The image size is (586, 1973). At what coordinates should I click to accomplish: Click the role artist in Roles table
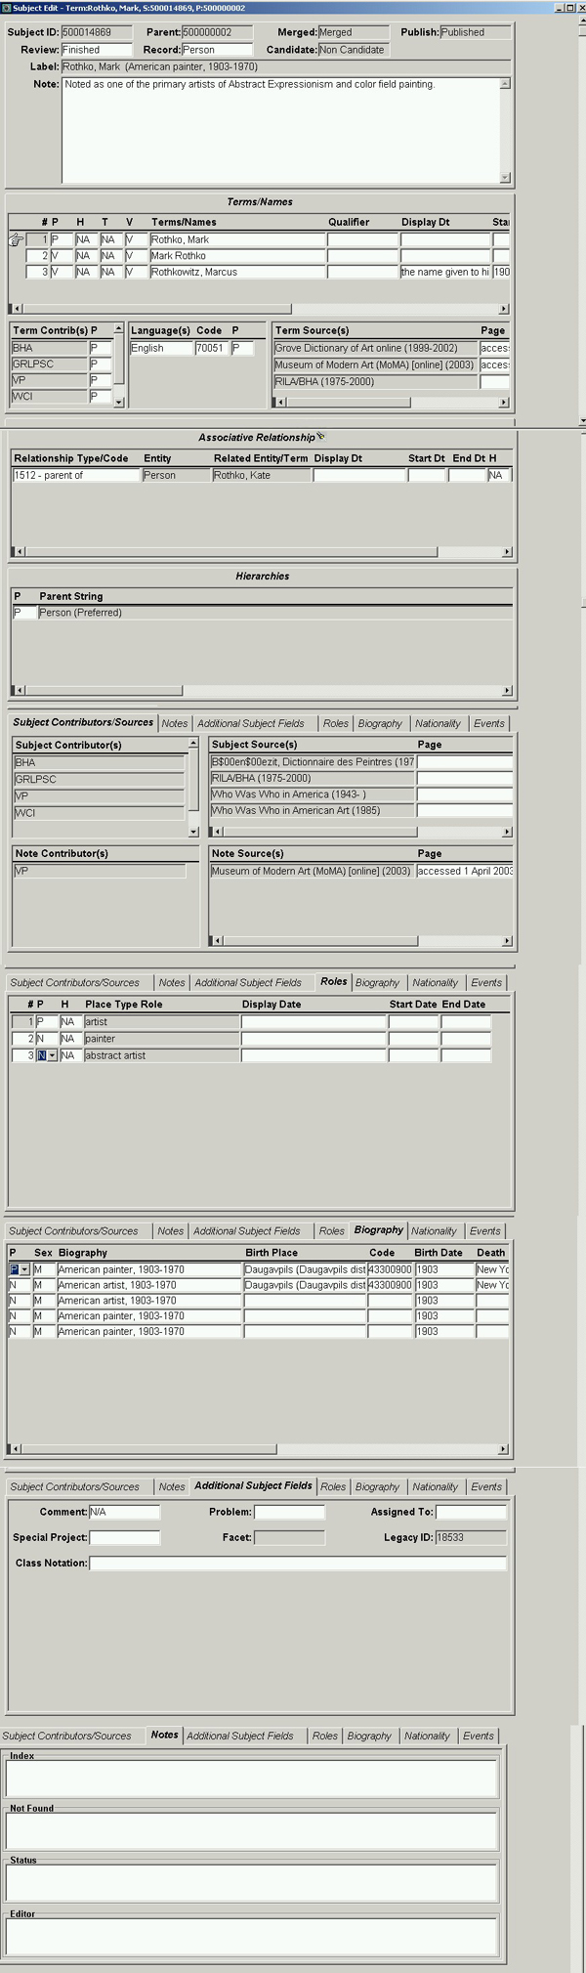coord(161,1022)
